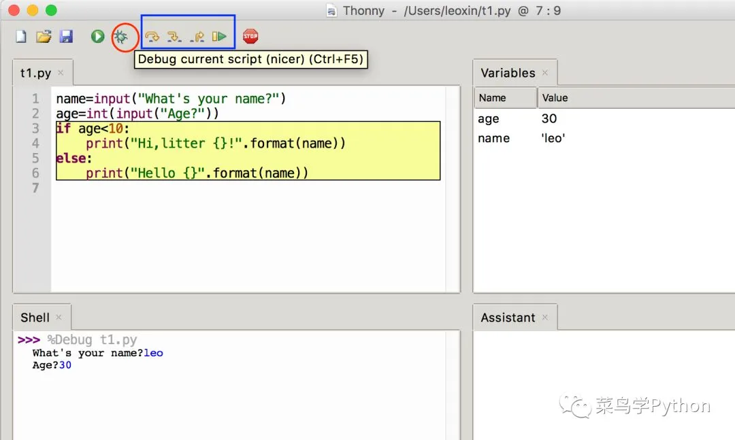Open a file using the folder icon
The image size is (735, 440).
coord(44,37)
